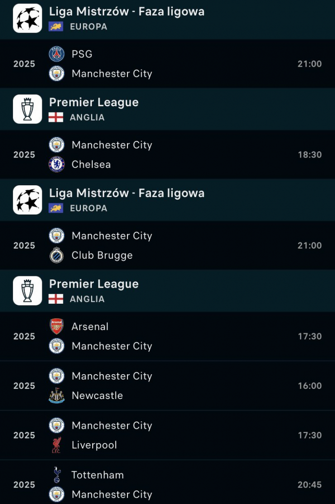Select the Tottenham club crest
Viewport: 335px width, 504px height.
pyautogui.click(x=57, y=475)
